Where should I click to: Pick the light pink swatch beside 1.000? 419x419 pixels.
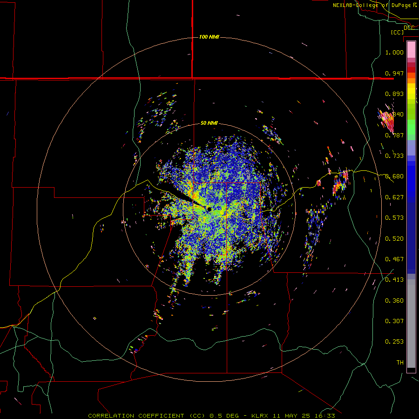tap(411, 50)
